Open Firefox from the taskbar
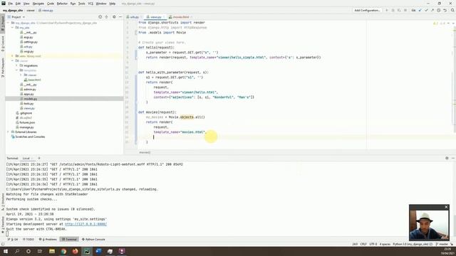Viewport: 456px width, 256px height. coord(76,251)
